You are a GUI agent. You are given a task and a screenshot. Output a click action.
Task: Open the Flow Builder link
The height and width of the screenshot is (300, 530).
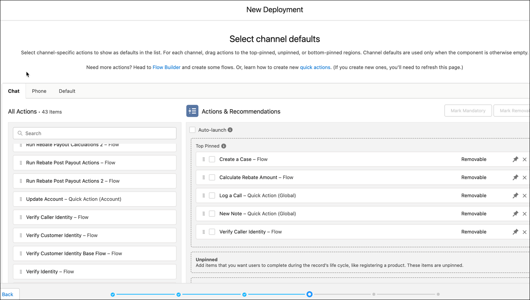tap(166, 67)
